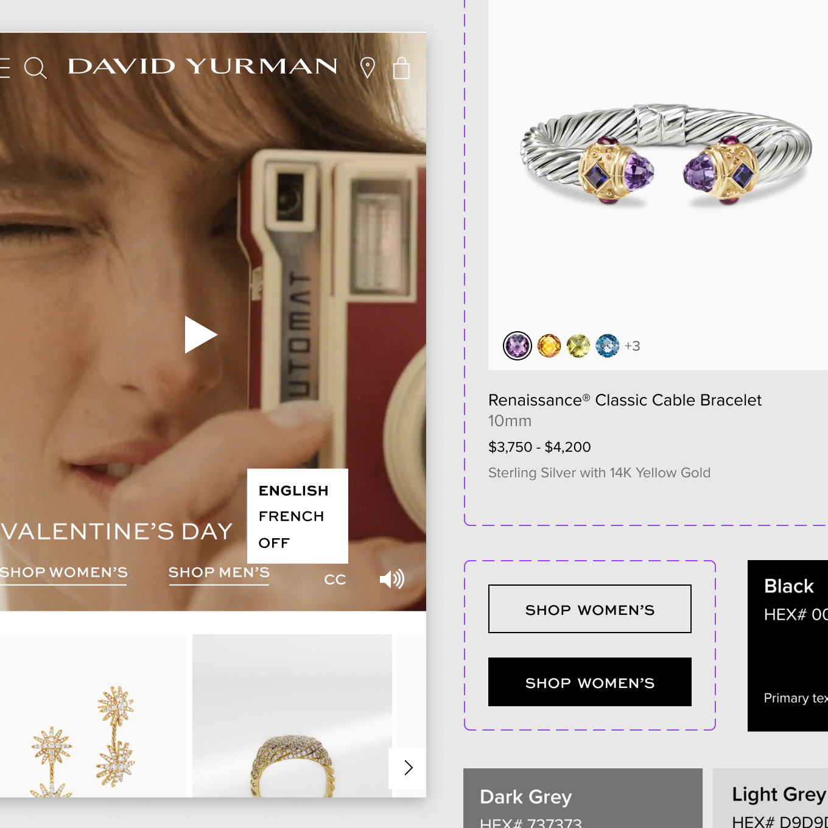
Task: Select ENGLISH captions option
Action: (x=293, y=491)
